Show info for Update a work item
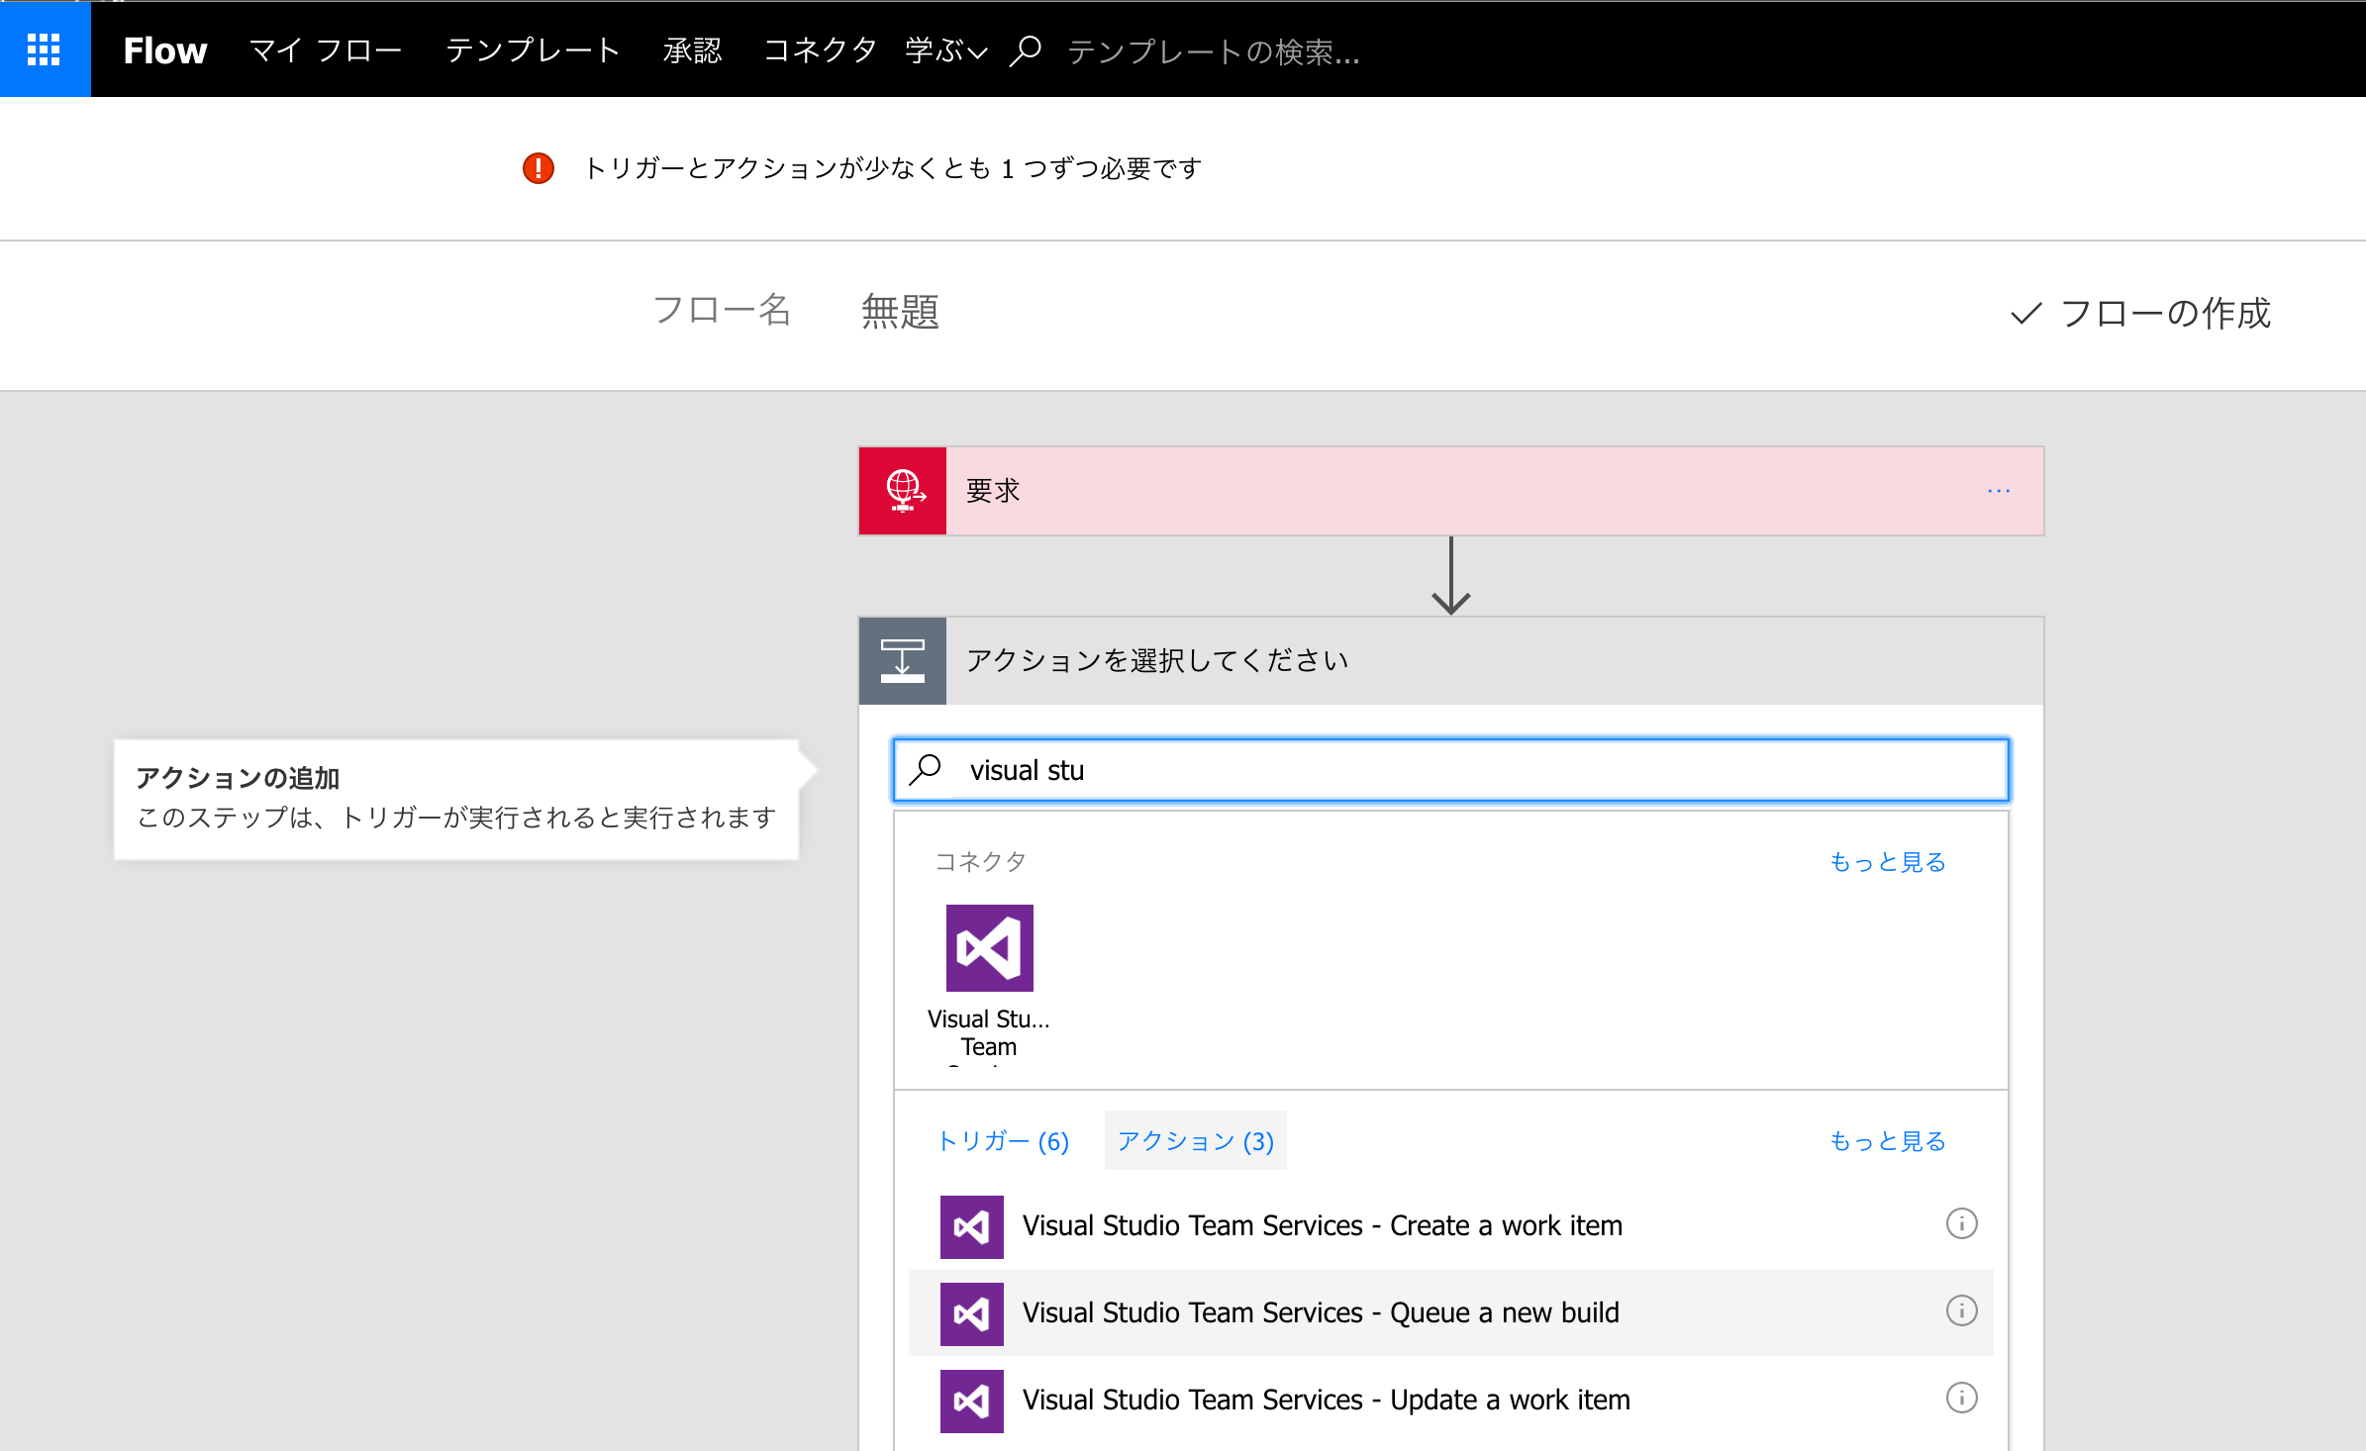The width and height of the screenshot is (2366, 1451). tap(1962, 1399)
